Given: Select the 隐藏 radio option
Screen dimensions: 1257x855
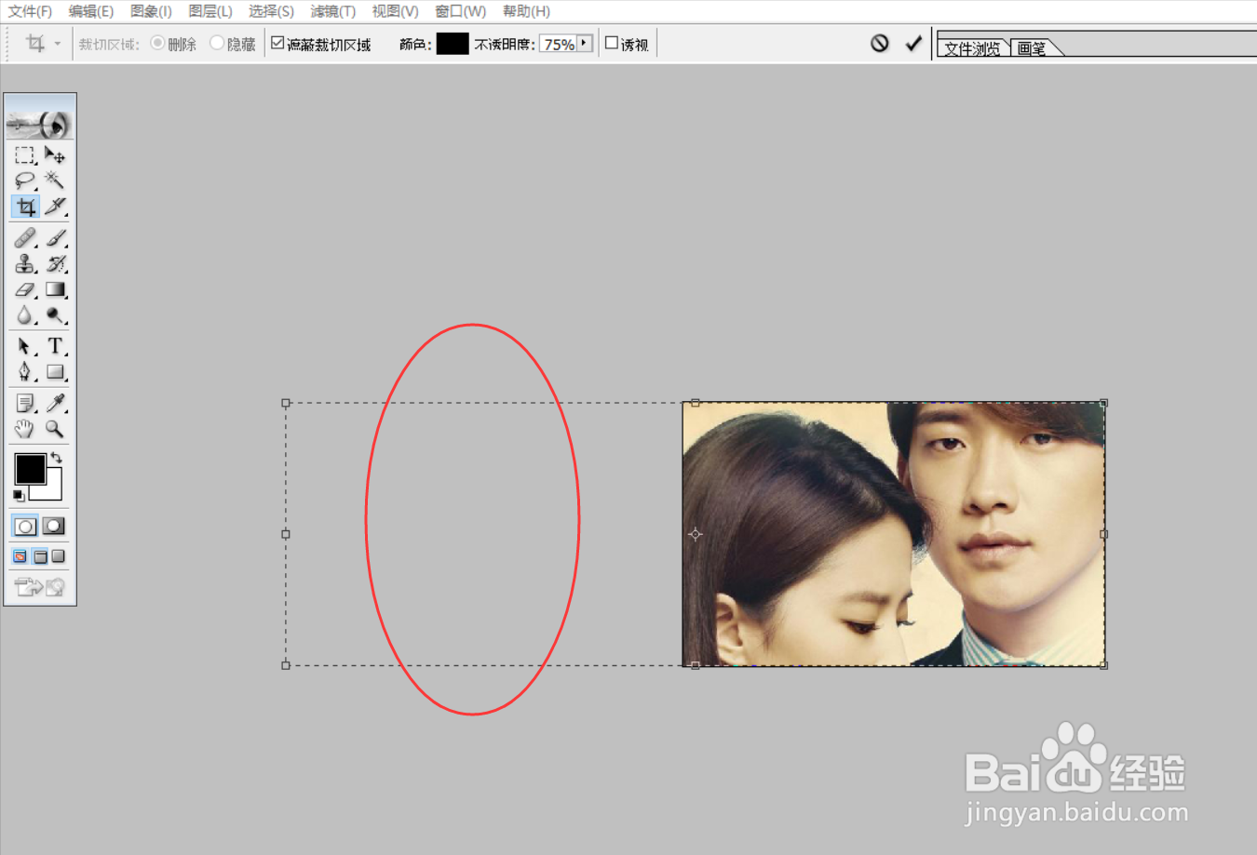Looking at the screenshot, I should 217,43.
